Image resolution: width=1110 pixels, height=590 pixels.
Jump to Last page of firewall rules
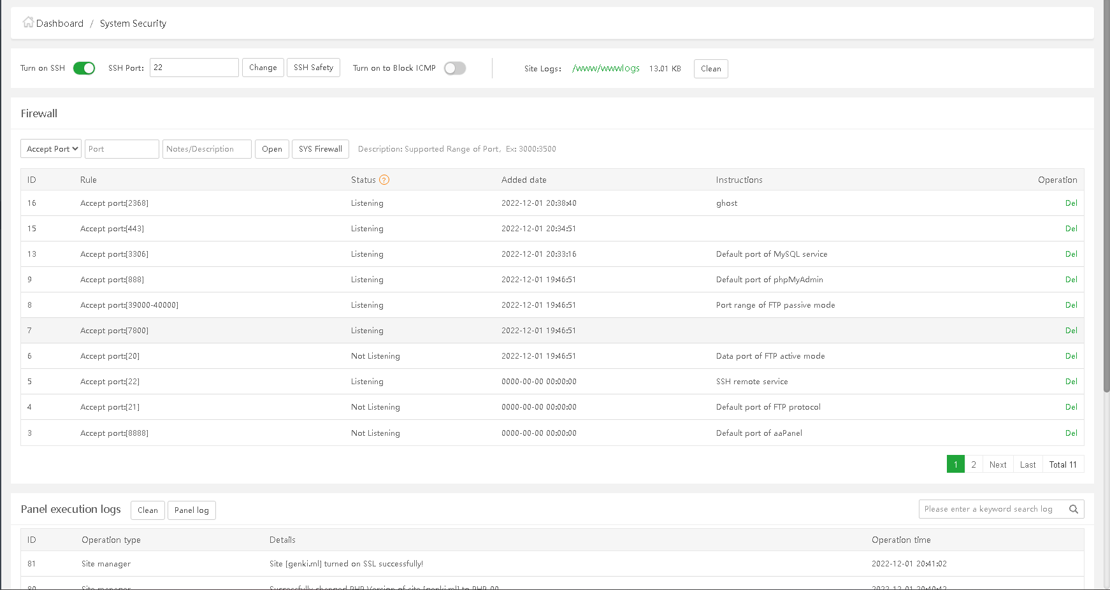1028,464
